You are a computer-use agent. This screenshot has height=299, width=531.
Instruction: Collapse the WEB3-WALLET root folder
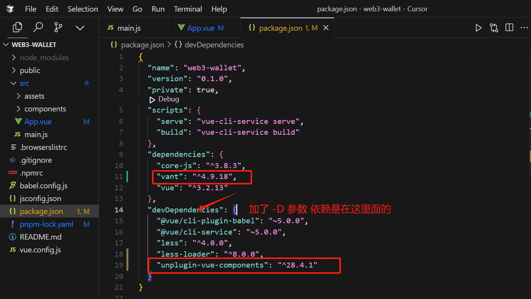point(49,45)
